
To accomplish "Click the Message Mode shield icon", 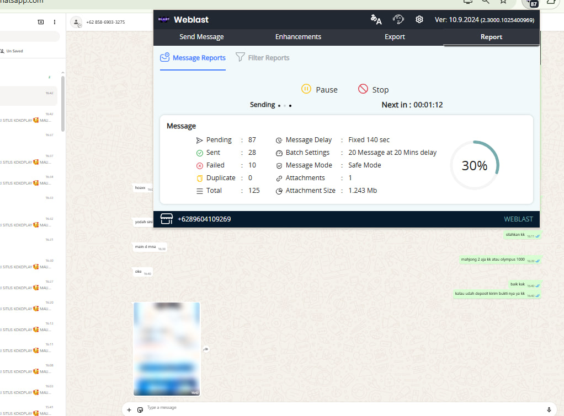I will (x=279, y=166).
